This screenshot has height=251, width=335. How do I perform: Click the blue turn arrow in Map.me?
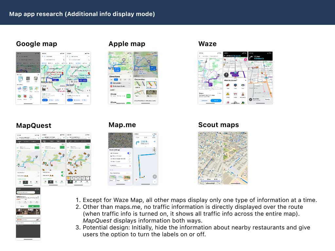coord(138,142)
